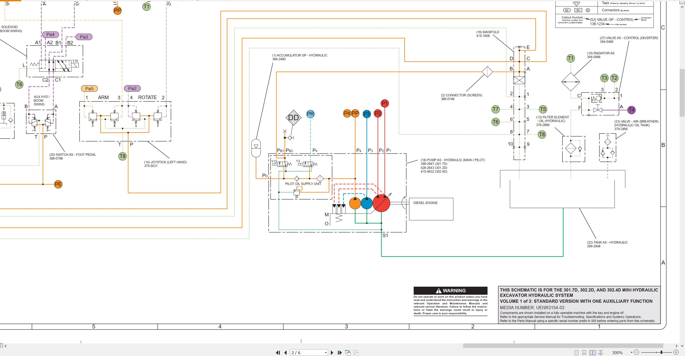Screen dimensions: 685x356
Task: Click the red P2 pressure tap
Action: pyautogui.click(x=378, y=113)
